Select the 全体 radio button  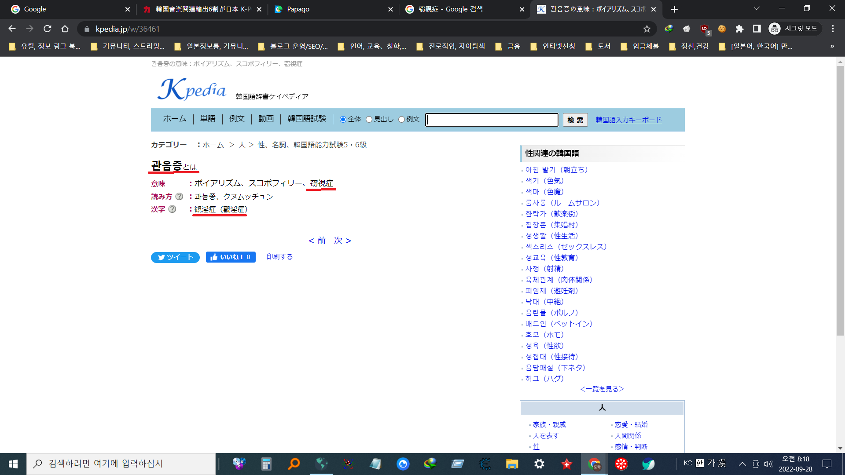click(343, 120)
